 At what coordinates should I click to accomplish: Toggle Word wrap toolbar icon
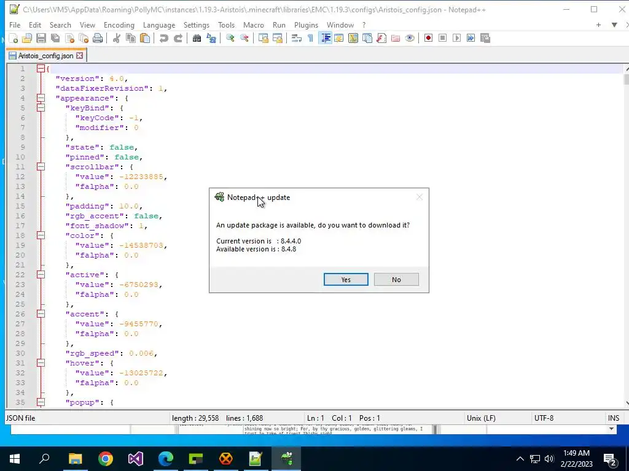coord(297,39)
